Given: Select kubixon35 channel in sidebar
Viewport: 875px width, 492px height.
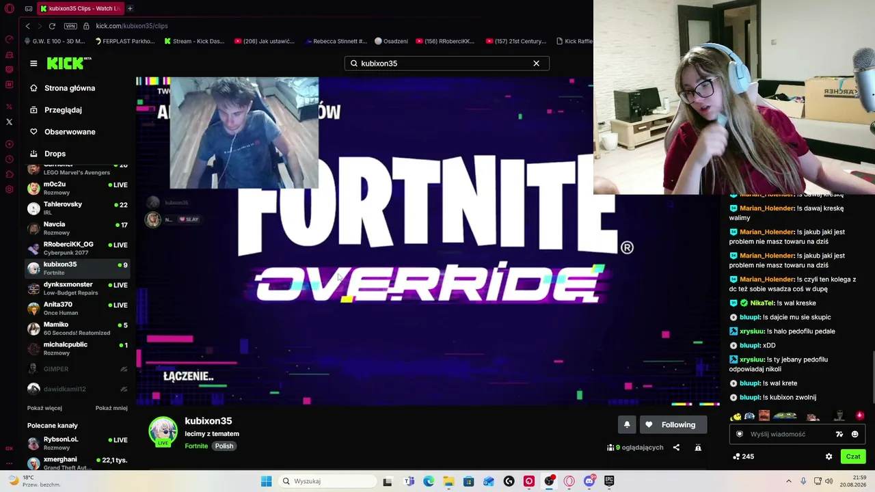Looking at the screenshot, I should (x=77, y=268).
